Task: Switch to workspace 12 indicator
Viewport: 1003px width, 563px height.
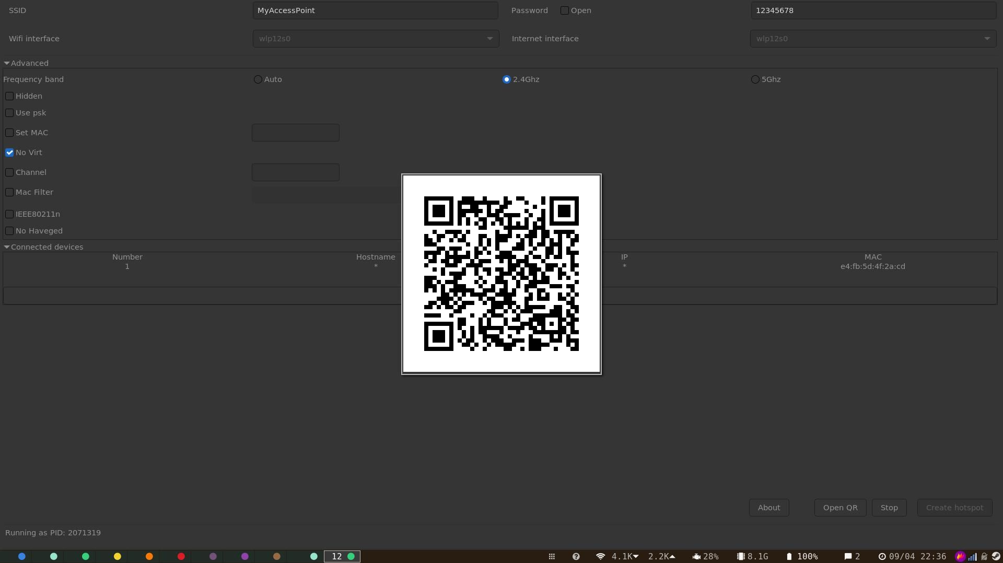Action: point(342,556)
